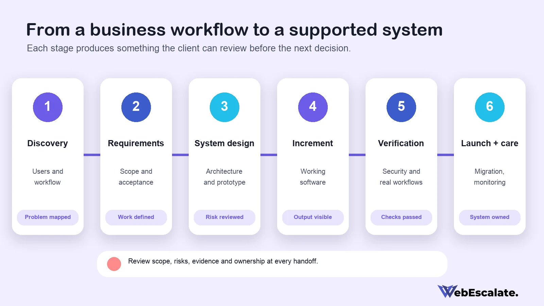Select the Problem mapped pill

click(x=48, y=217)
